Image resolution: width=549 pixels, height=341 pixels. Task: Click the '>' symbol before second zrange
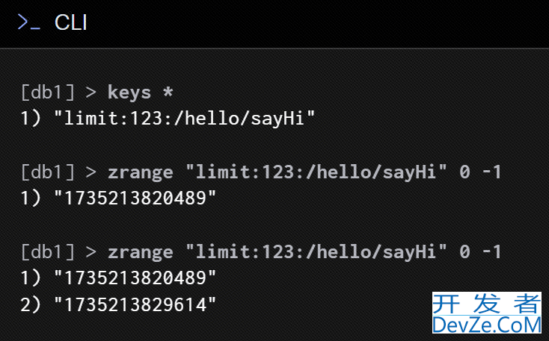coord(91,252)
